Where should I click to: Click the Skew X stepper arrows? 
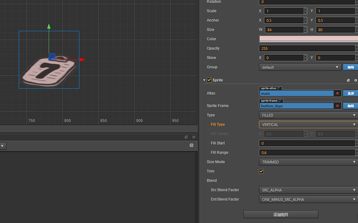point(305,58)
